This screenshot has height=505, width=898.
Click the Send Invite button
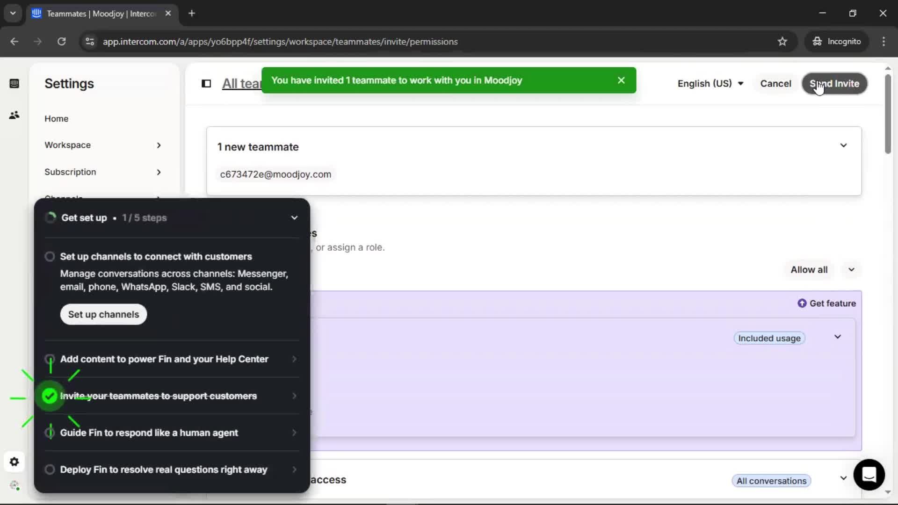point(834,84)
